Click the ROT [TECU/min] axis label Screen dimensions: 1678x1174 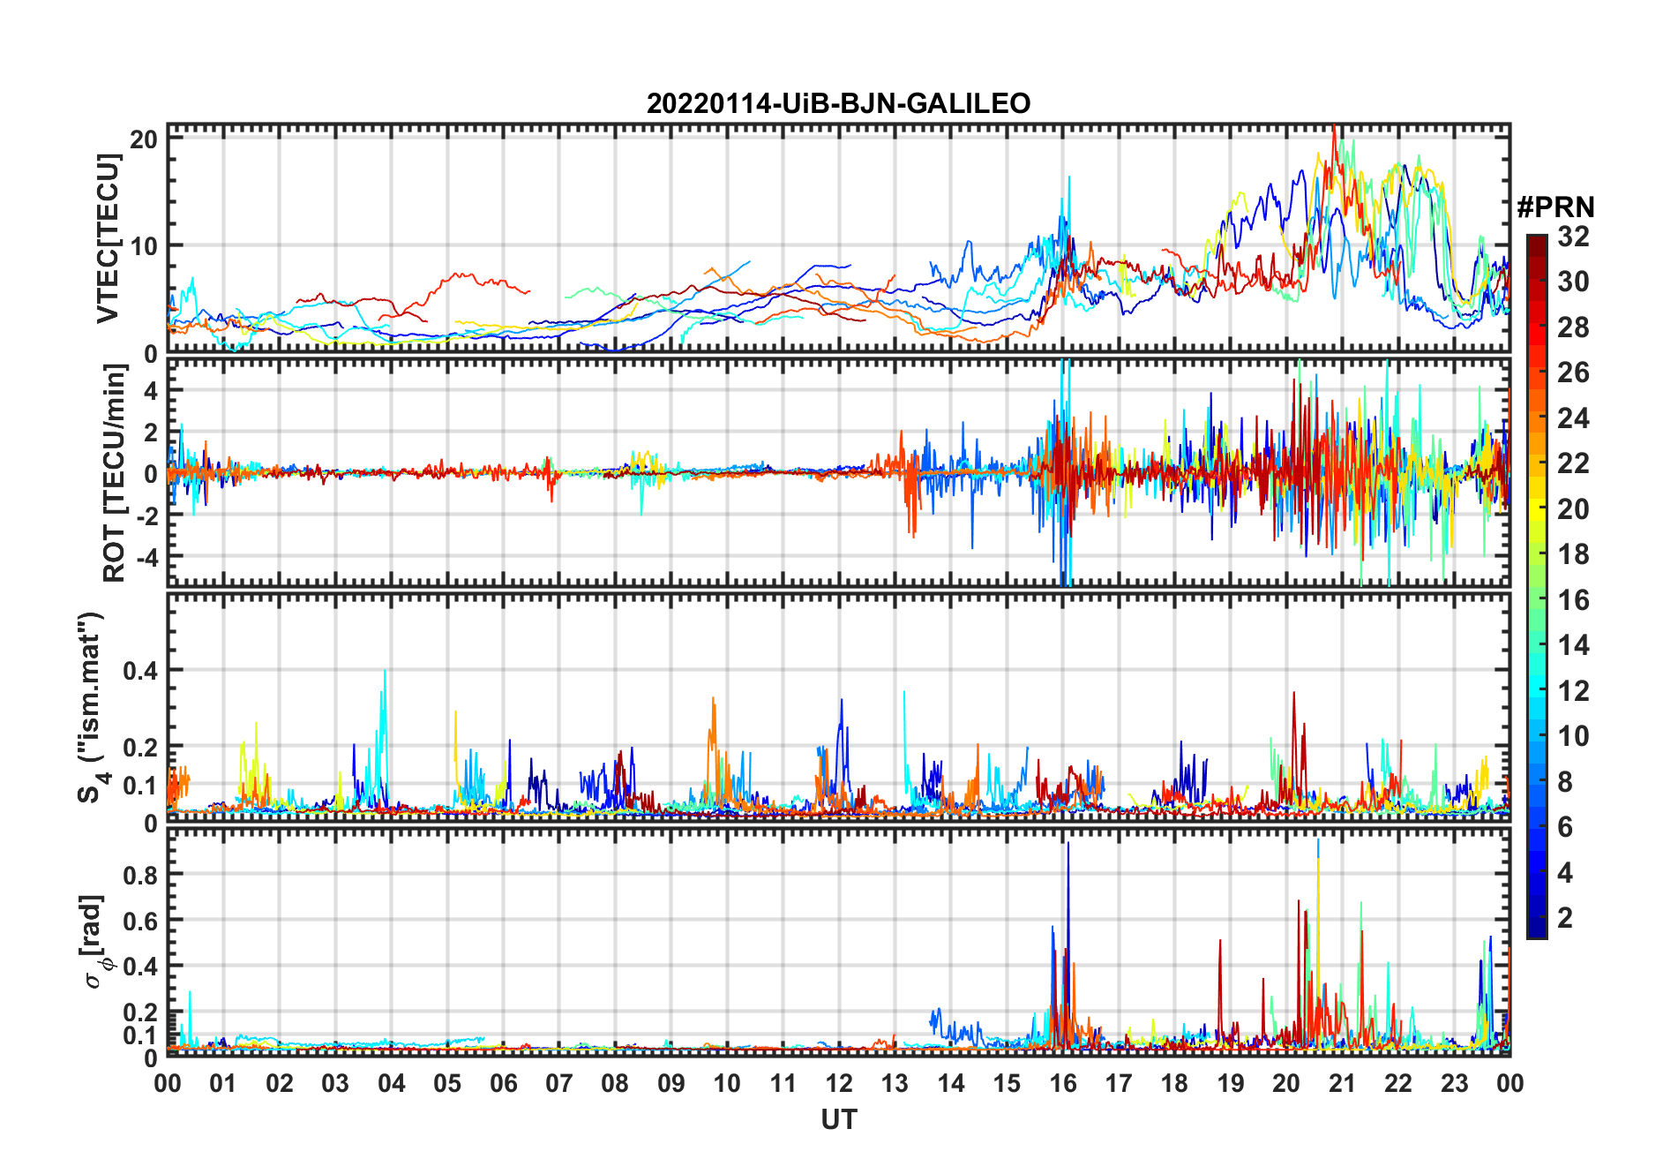(x=115, y=474)
